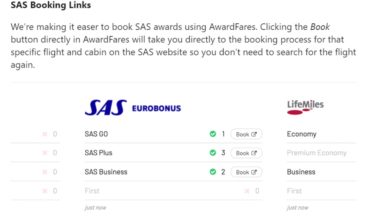Click the LifeMiles logo
The image size is (369, 220).
(305, 107)
